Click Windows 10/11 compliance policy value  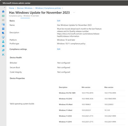click(71, 44)
